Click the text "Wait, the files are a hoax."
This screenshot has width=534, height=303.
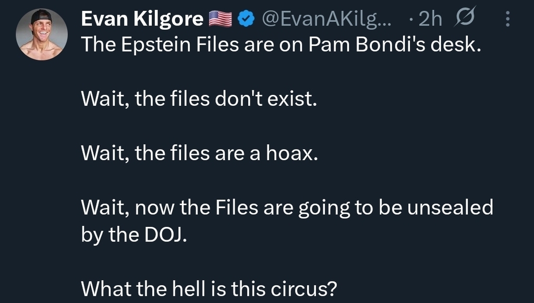pyautogui.click(x=199, y=153)
